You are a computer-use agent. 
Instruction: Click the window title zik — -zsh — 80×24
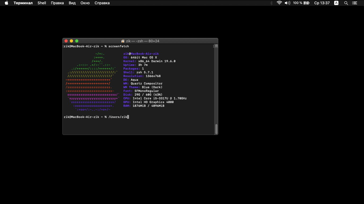[x=143, y=41]
